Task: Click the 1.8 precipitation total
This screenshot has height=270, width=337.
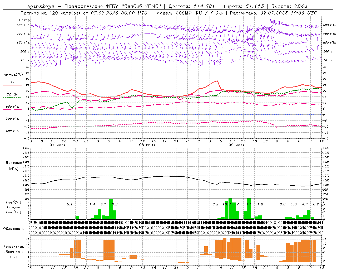Action: point(260,204)
